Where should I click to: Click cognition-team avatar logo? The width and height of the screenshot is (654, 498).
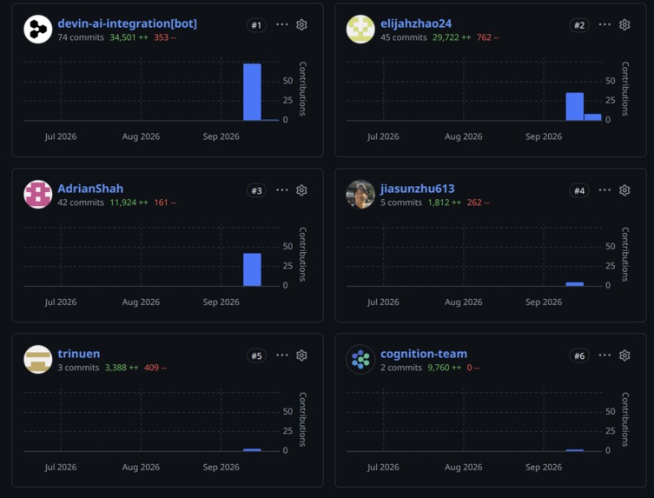(360, 360)
